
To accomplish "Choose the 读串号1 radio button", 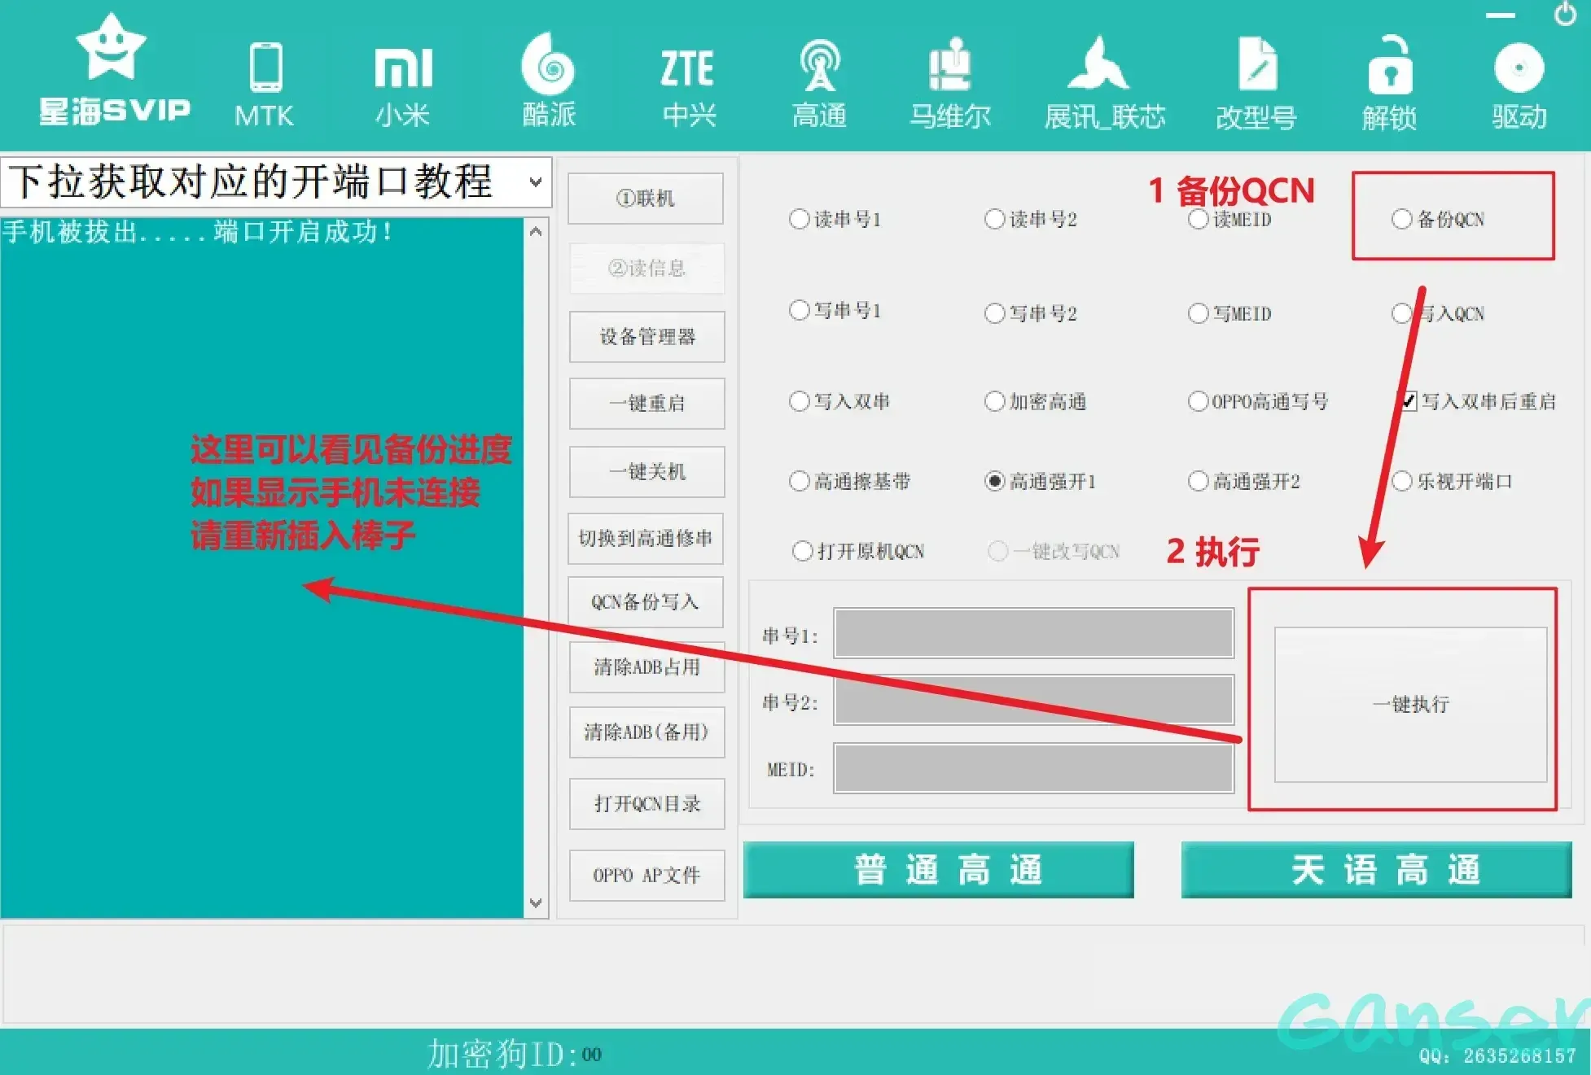I will [799, 219].
